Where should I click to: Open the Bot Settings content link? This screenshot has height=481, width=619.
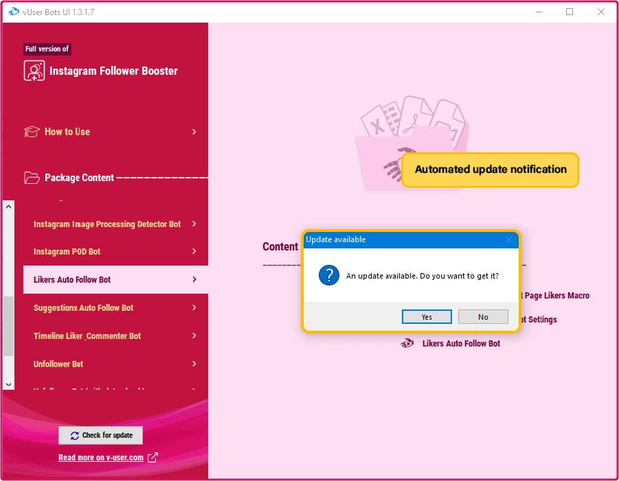539,319
